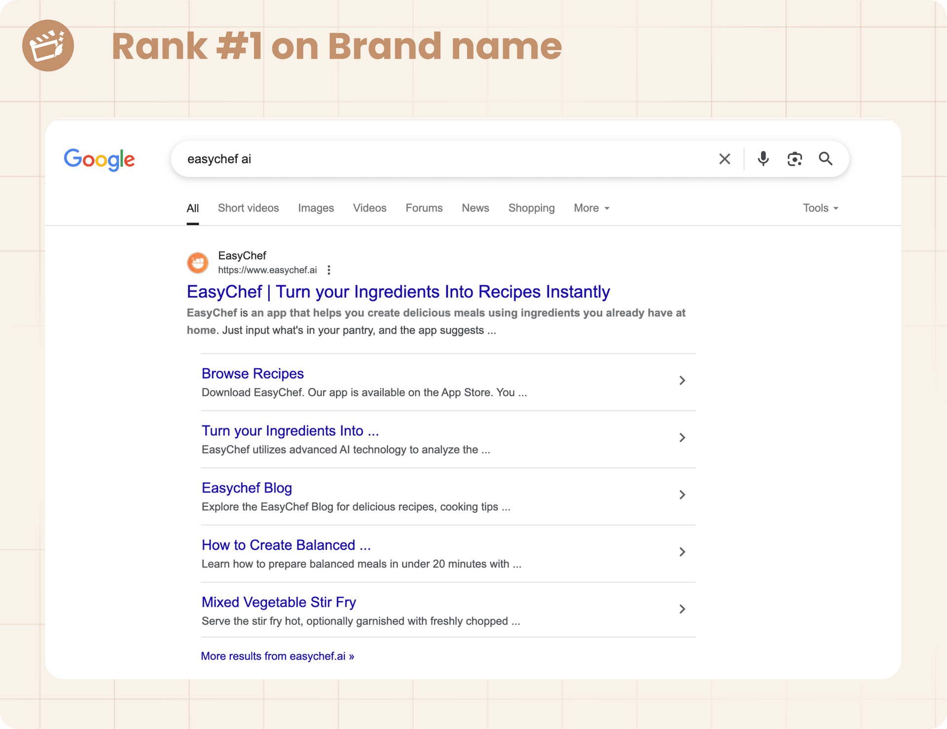Switch to the News tab
Image resolution: width=947 pixels, height=729 pixels.
[475, 208]
